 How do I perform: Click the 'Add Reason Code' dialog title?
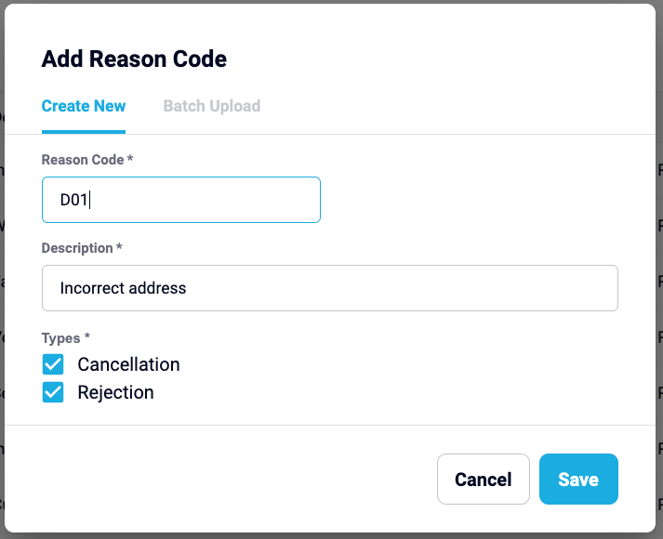(134, 59)
